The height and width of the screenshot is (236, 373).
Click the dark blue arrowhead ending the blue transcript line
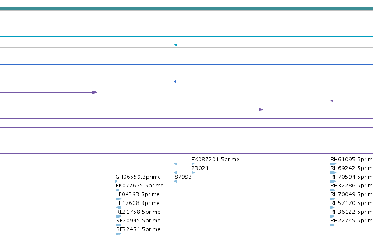click(x=175, y=82)
